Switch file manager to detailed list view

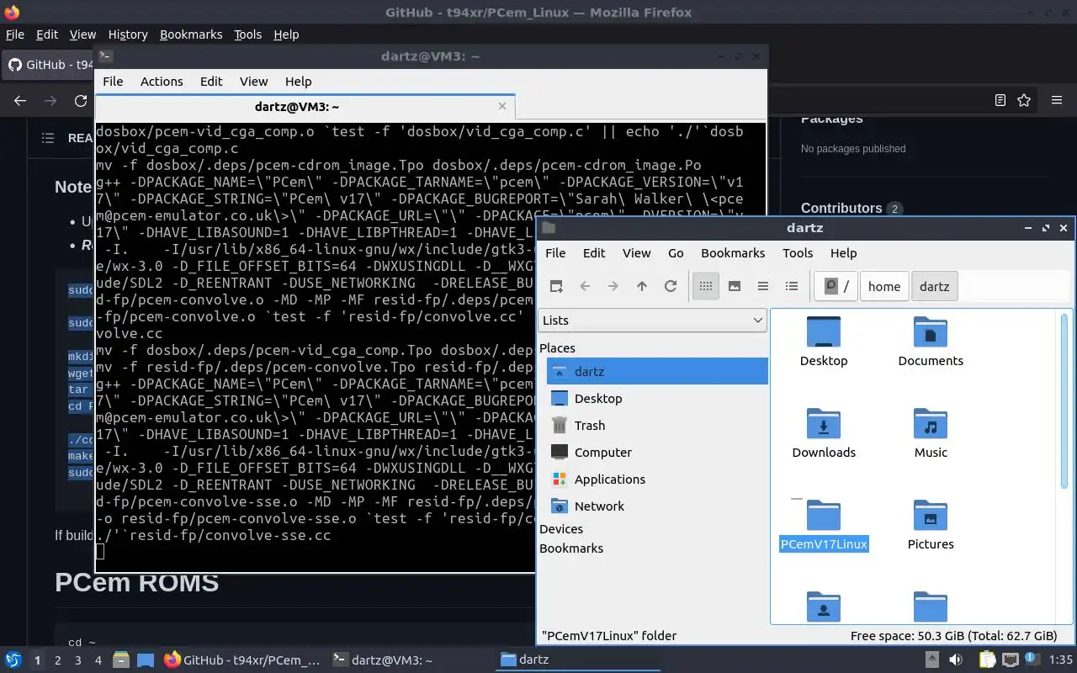point(792,286)
